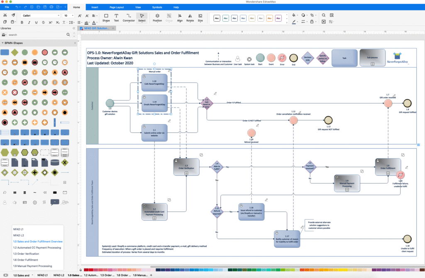
Task: Select the Text tool
Action: [x=116, y=17]
